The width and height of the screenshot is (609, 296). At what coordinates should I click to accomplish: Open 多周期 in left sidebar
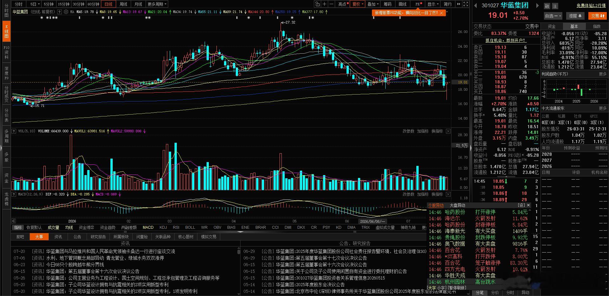click(6, 136)
